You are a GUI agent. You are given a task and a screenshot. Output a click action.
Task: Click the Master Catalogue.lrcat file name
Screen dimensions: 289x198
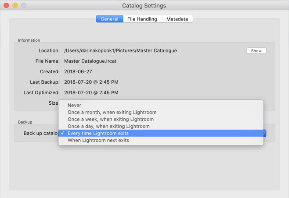point(90,61)
